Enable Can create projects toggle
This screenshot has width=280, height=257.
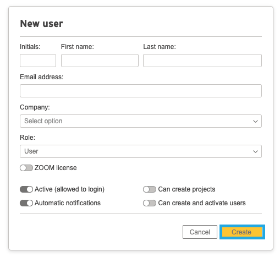(150, 189)
